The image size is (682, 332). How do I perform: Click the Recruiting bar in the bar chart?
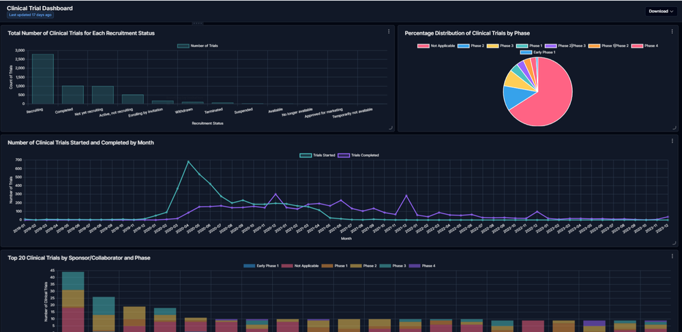[42, 78]
